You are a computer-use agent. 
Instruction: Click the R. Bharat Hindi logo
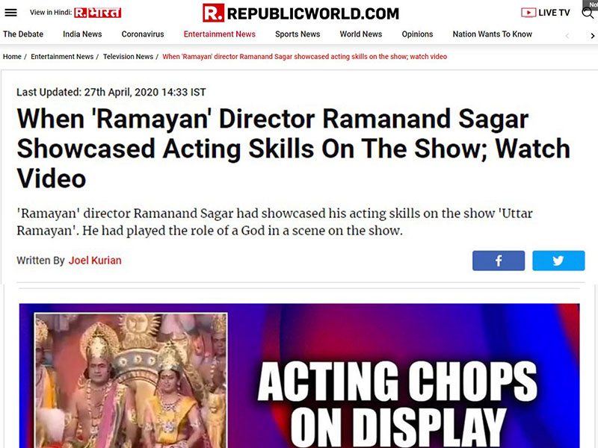point(98,13)
